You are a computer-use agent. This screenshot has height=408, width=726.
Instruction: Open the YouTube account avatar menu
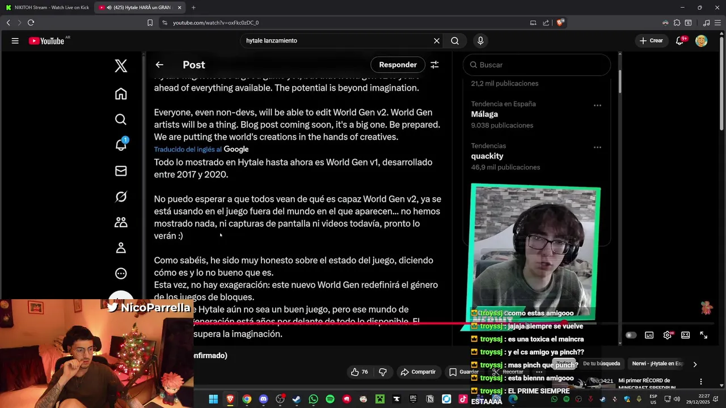click(x=702, y=41)
